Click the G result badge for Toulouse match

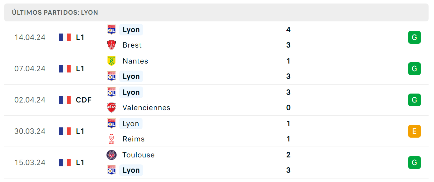tap(415, 163)
